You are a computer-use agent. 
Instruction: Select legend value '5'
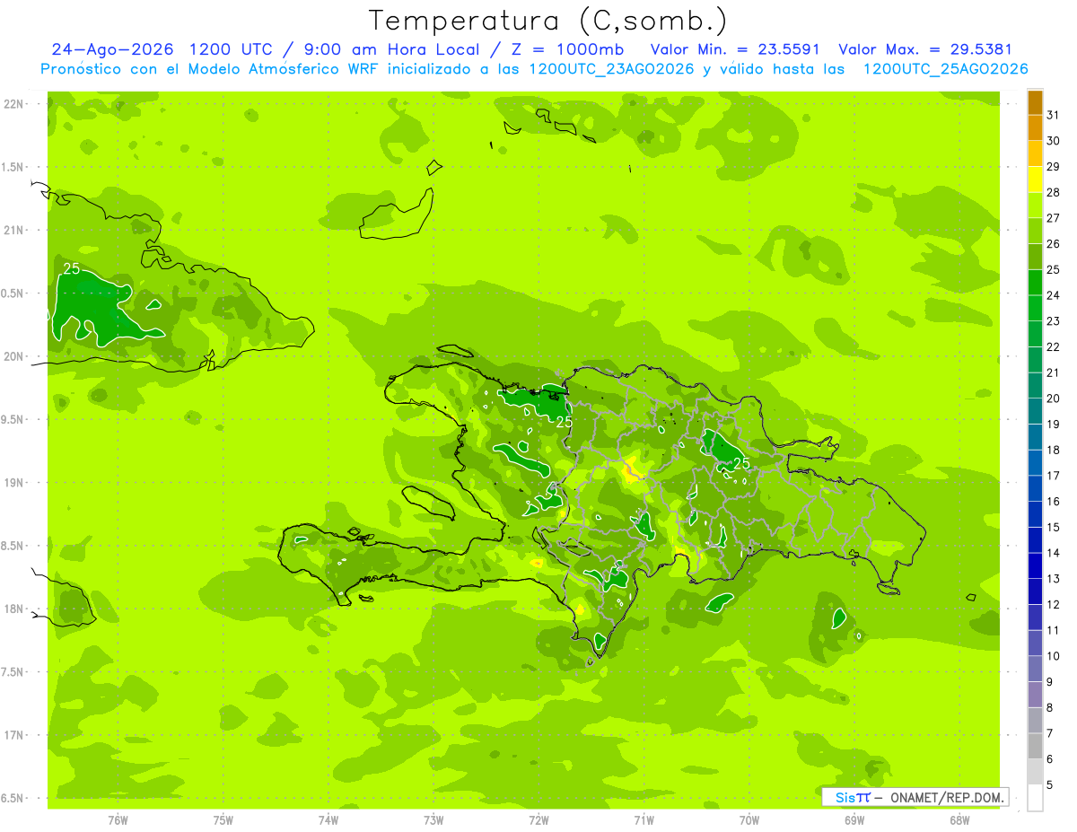point(1050,785)
